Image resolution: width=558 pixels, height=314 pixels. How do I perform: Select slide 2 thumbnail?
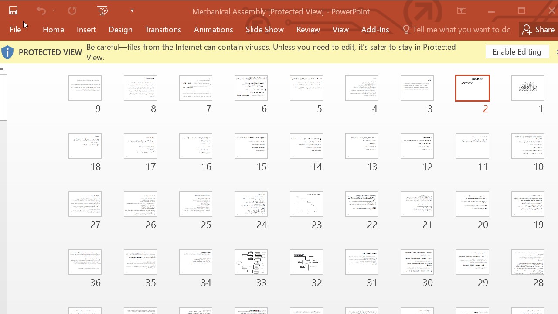coord(472,88)
